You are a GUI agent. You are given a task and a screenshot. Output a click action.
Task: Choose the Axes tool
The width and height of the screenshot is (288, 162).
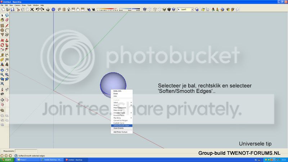click(2, 64)
